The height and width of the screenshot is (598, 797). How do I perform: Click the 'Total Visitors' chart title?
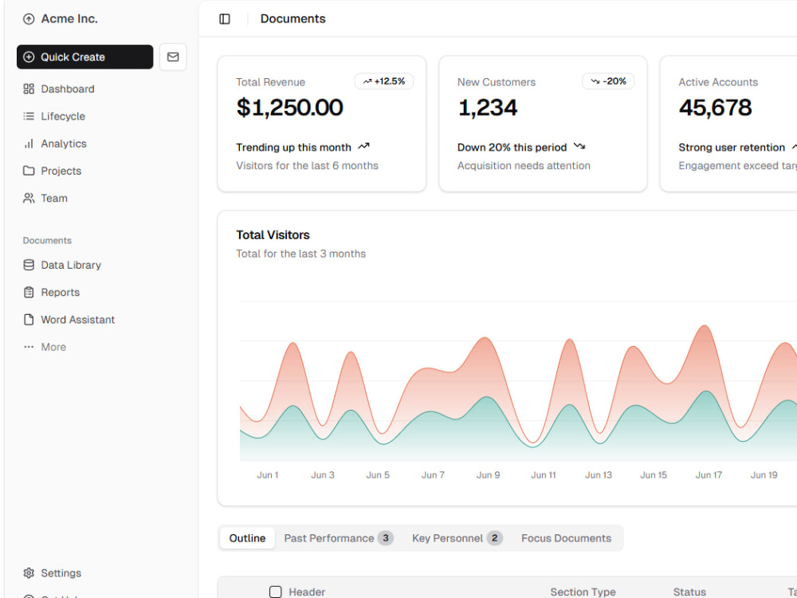pyautogui.click(x=273, y=235)
